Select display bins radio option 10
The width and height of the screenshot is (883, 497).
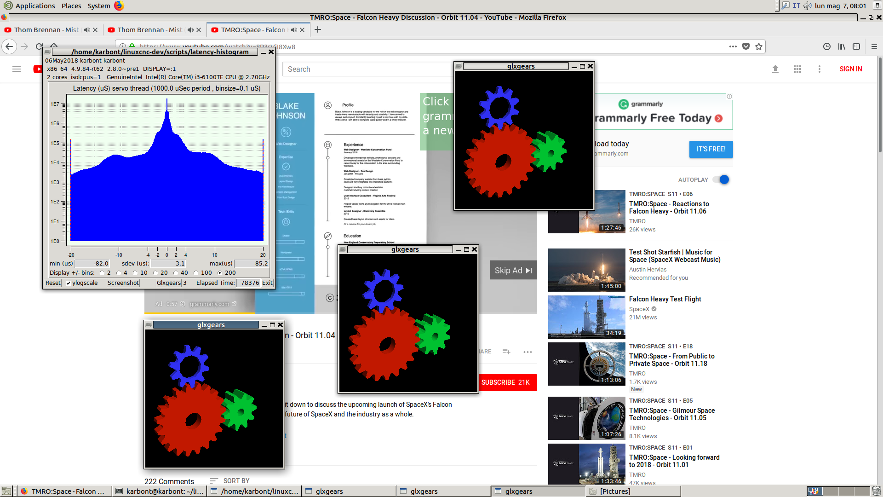(135, 273)
